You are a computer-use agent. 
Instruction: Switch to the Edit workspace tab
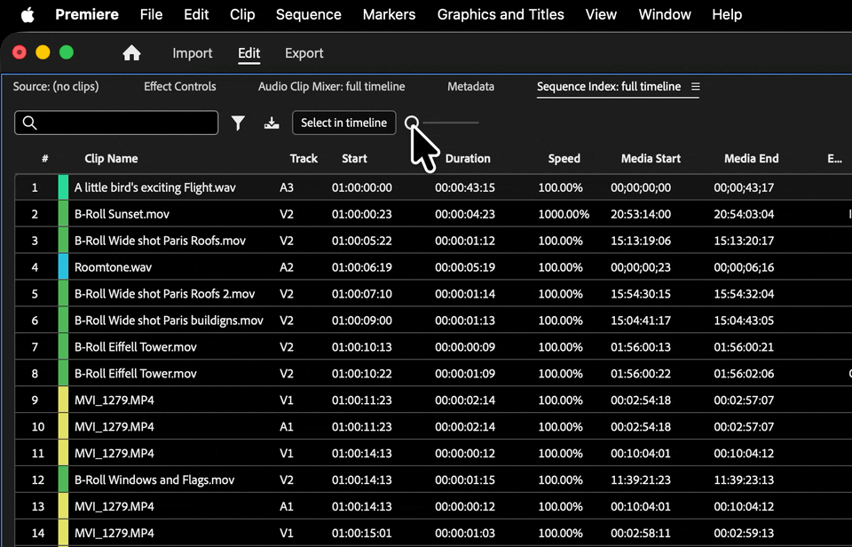click(x=248, y=53)
